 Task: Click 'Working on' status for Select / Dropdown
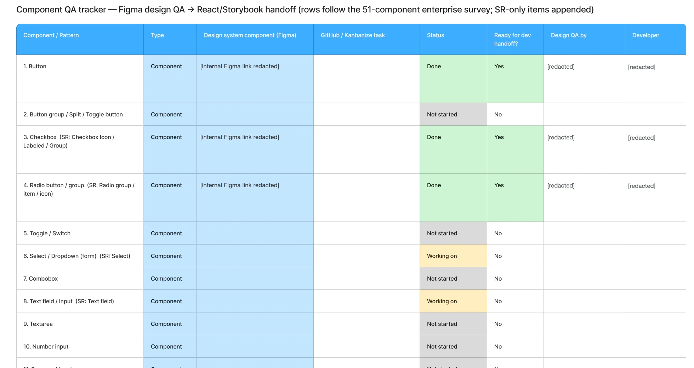(454, 256)
